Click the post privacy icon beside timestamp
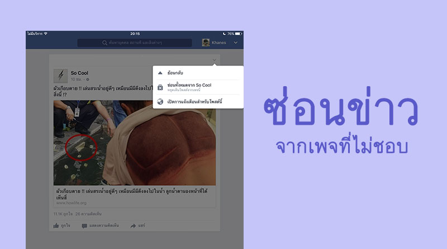The width and height of the screenshot is (447, 249). [x=88, y=79]
